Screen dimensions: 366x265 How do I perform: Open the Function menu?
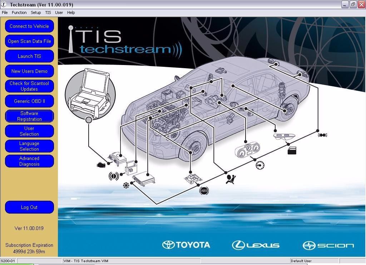[19, 12]
